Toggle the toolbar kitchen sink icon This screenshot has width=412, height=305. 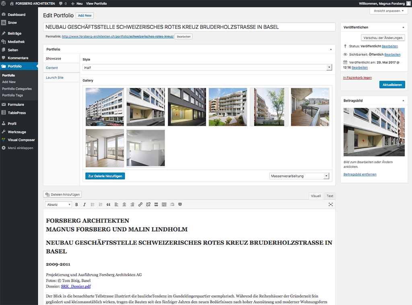[164, 205]
